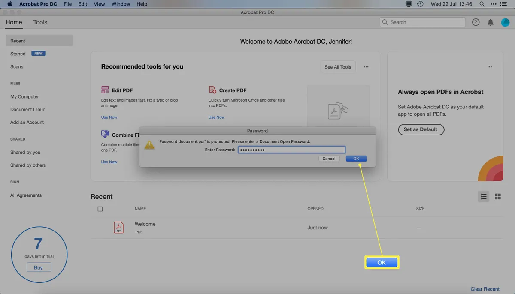Sort by SIZE column header
Image resolution: width=515 pixels, height=294 pixels.
[420, 209]
